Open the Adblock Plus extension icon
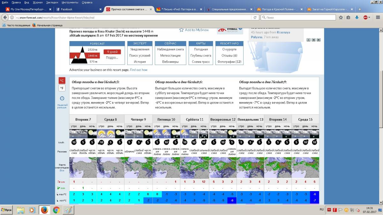Viewport: 383px width, 215px height. 365,18
